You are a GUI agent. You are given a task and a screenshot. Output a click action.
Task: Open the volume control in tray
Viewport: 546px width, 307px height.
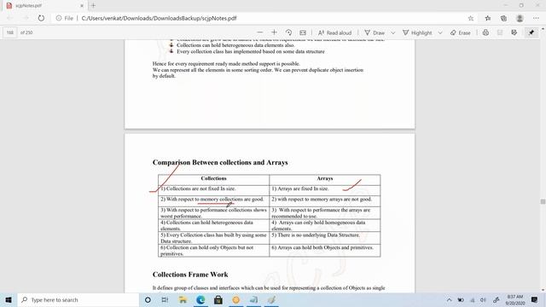coord(483,299)
